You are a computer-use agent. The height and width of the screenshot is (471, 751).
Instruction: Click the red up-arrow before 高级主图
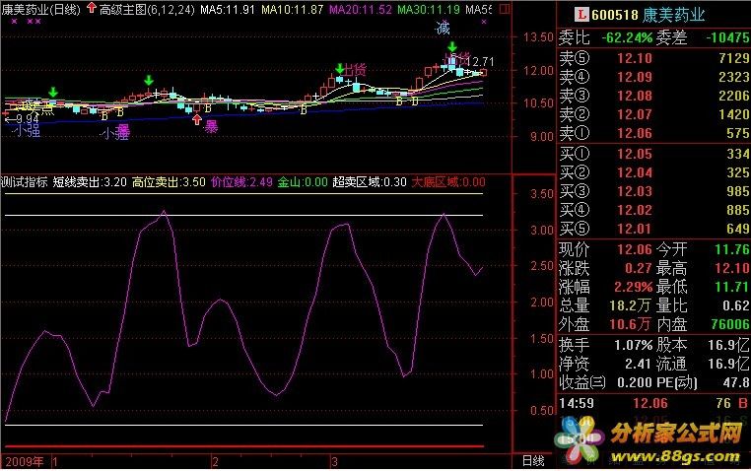click(92, 8)
